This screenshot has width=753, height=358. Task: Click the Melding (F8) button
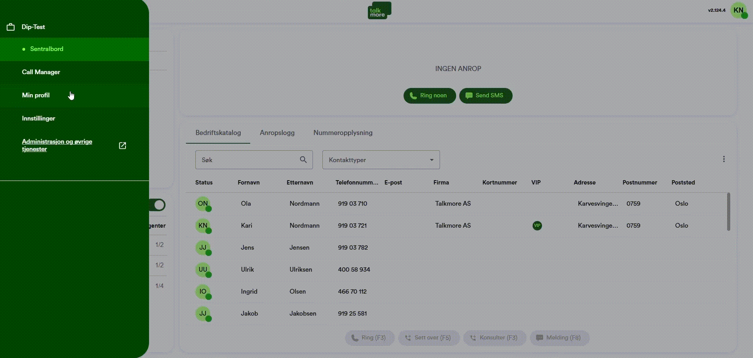tap(559, 338)
